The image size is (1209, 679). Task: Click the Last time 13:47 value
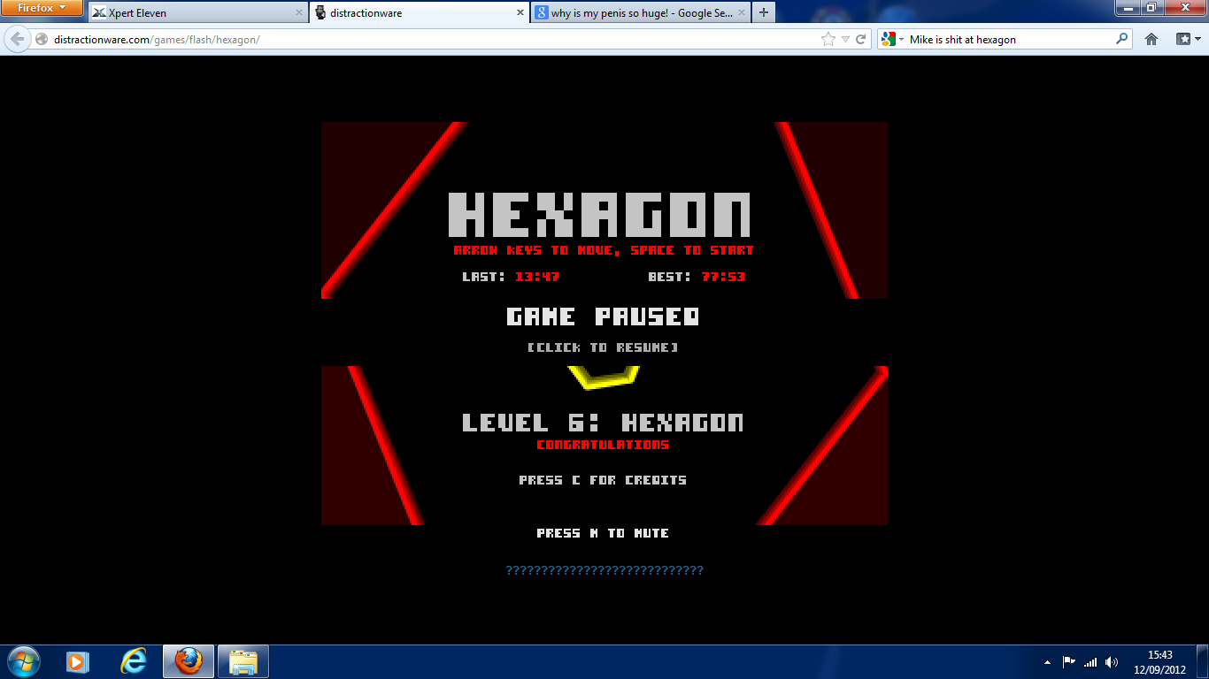[538, 277]
